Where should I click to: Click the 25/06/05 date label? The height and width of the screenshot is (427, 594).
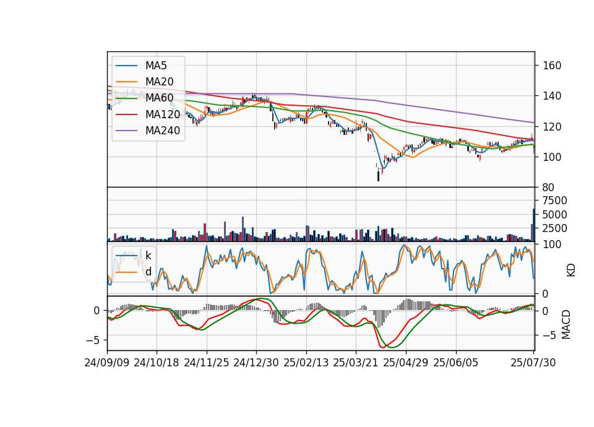point(456,363)
